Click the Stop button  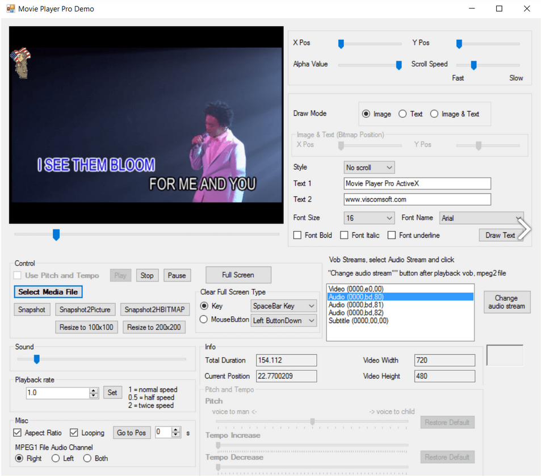click(x=148, y=275)
